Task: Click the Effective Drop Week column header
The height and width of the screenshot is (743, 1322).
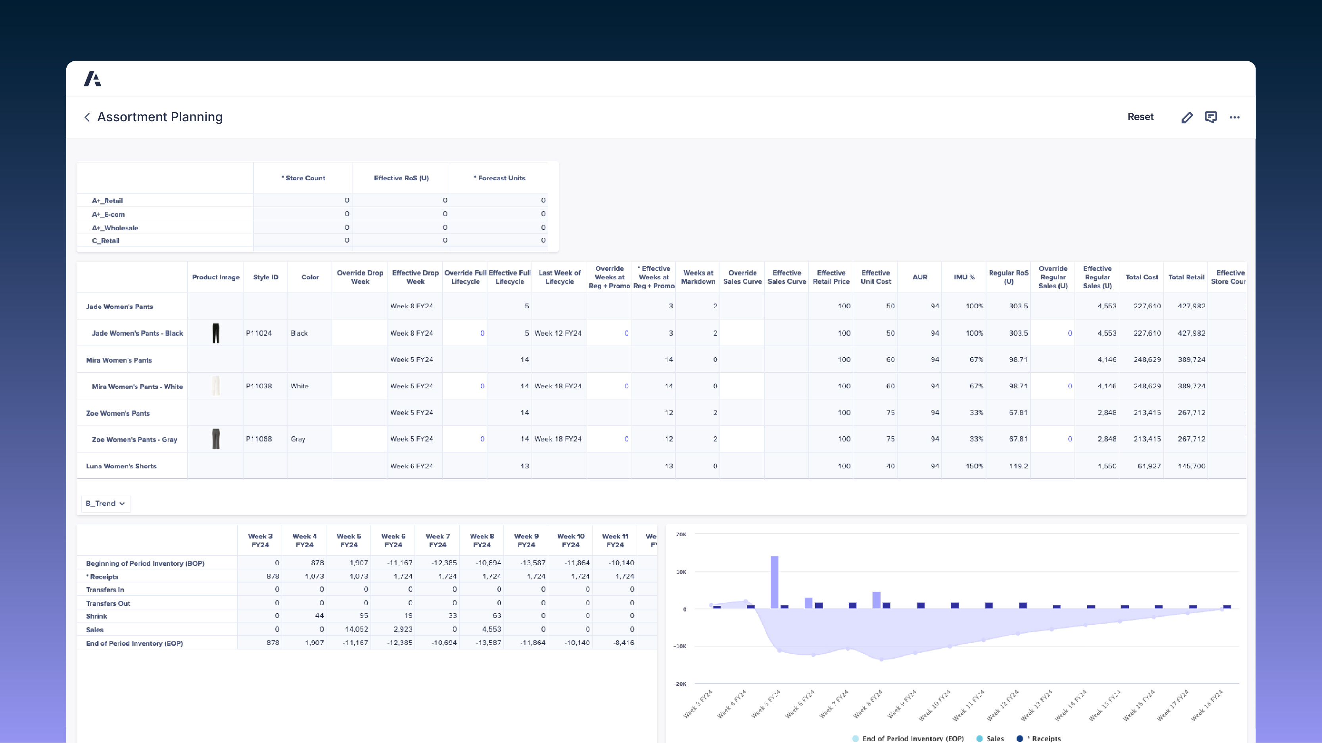Action: (x=415, y=277)
